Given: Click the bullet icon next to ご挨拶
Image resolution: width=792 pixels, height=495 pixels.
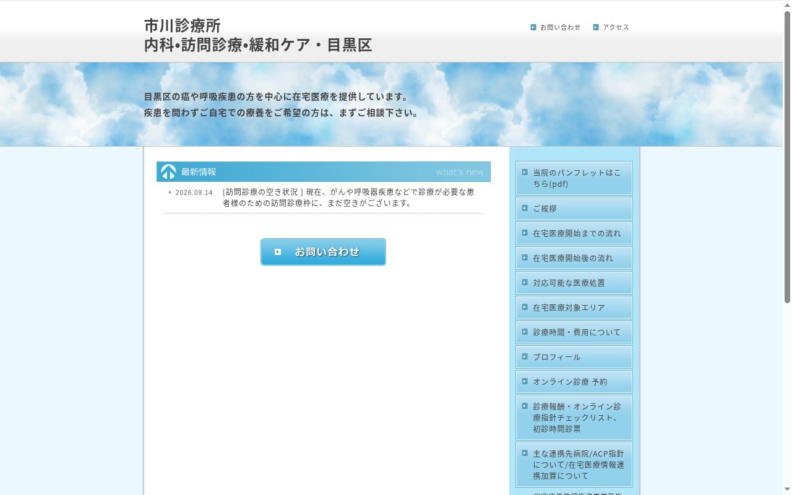Looking at the screenshot, I should click(x=525, y=208).
